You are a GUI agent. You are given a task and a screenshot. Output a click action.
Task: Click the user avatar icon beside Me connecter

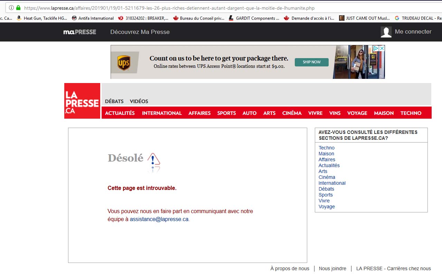386,32
